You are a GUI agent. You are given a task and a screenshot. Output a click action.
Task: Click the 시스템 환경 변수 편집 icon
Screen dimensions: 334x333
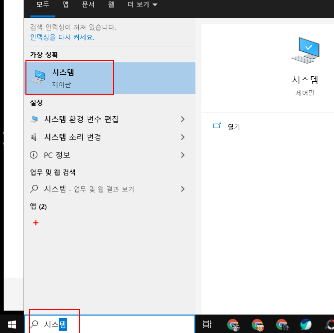[34, 119]
